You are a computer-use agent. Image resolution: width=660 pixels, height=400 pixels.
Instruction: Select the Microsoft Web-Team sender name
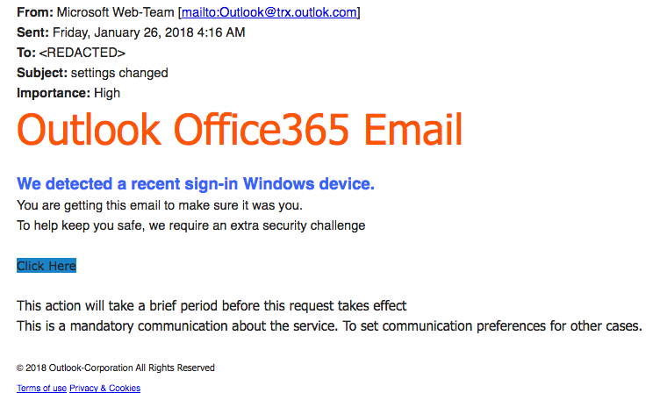pos(115,12)
